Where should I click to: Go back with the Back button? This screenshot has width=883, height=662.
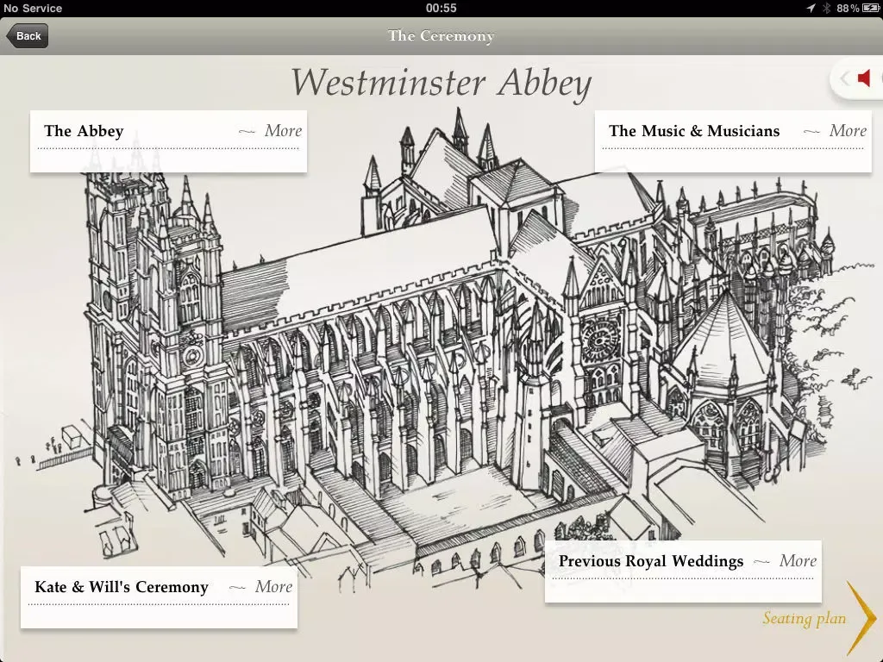27,36
